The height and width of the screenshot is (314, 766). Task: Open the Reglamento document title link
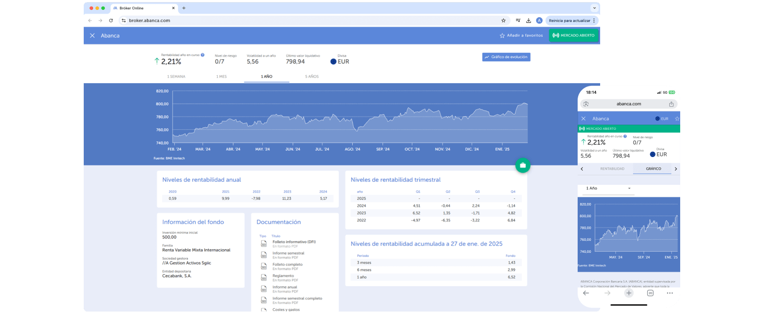[x=283, y=276]
